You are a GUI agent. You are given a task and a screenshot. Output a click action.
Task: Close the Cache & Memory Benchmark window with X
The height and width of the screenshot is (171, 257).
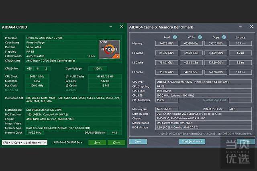click(x=251, y=26)
